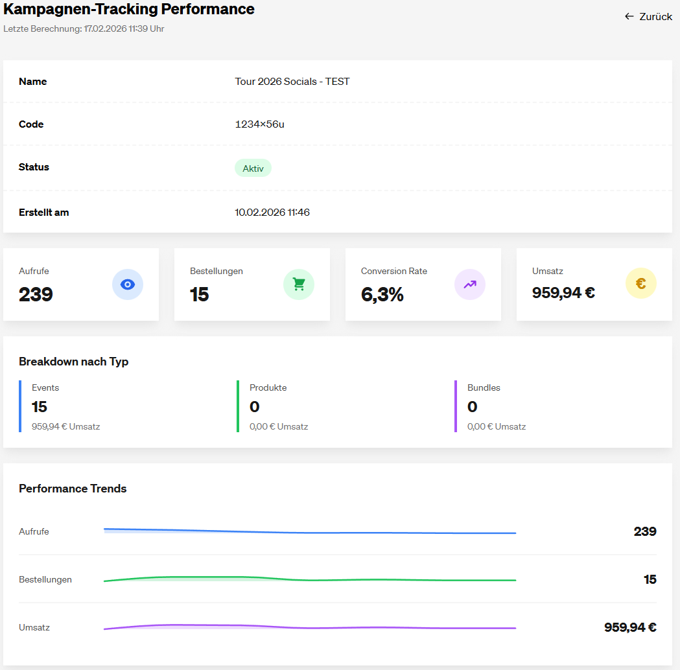Go back via the Zurück link

pos(648,16)
